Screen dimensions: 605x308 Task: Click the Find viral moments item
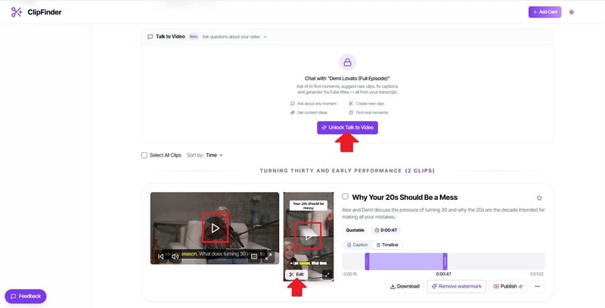368,113
